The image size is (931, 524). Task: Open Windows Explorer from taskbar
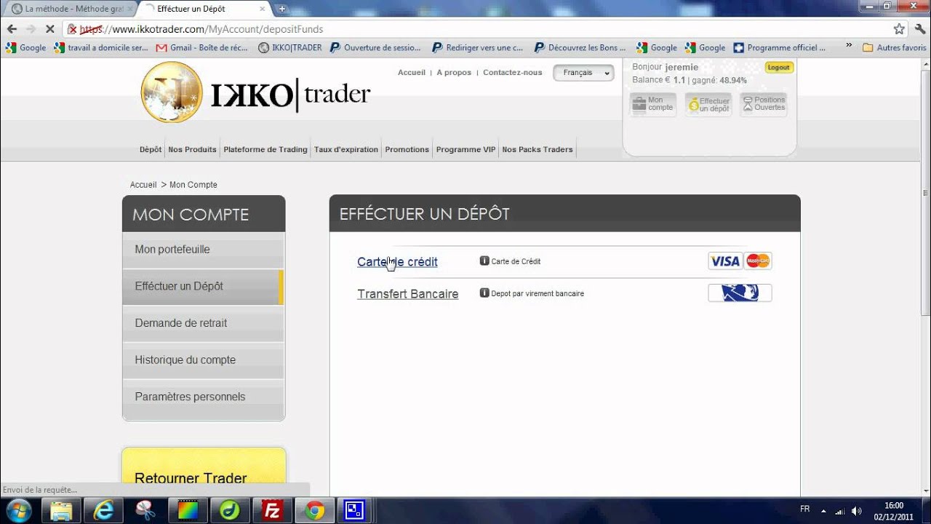tap(62, 511)
